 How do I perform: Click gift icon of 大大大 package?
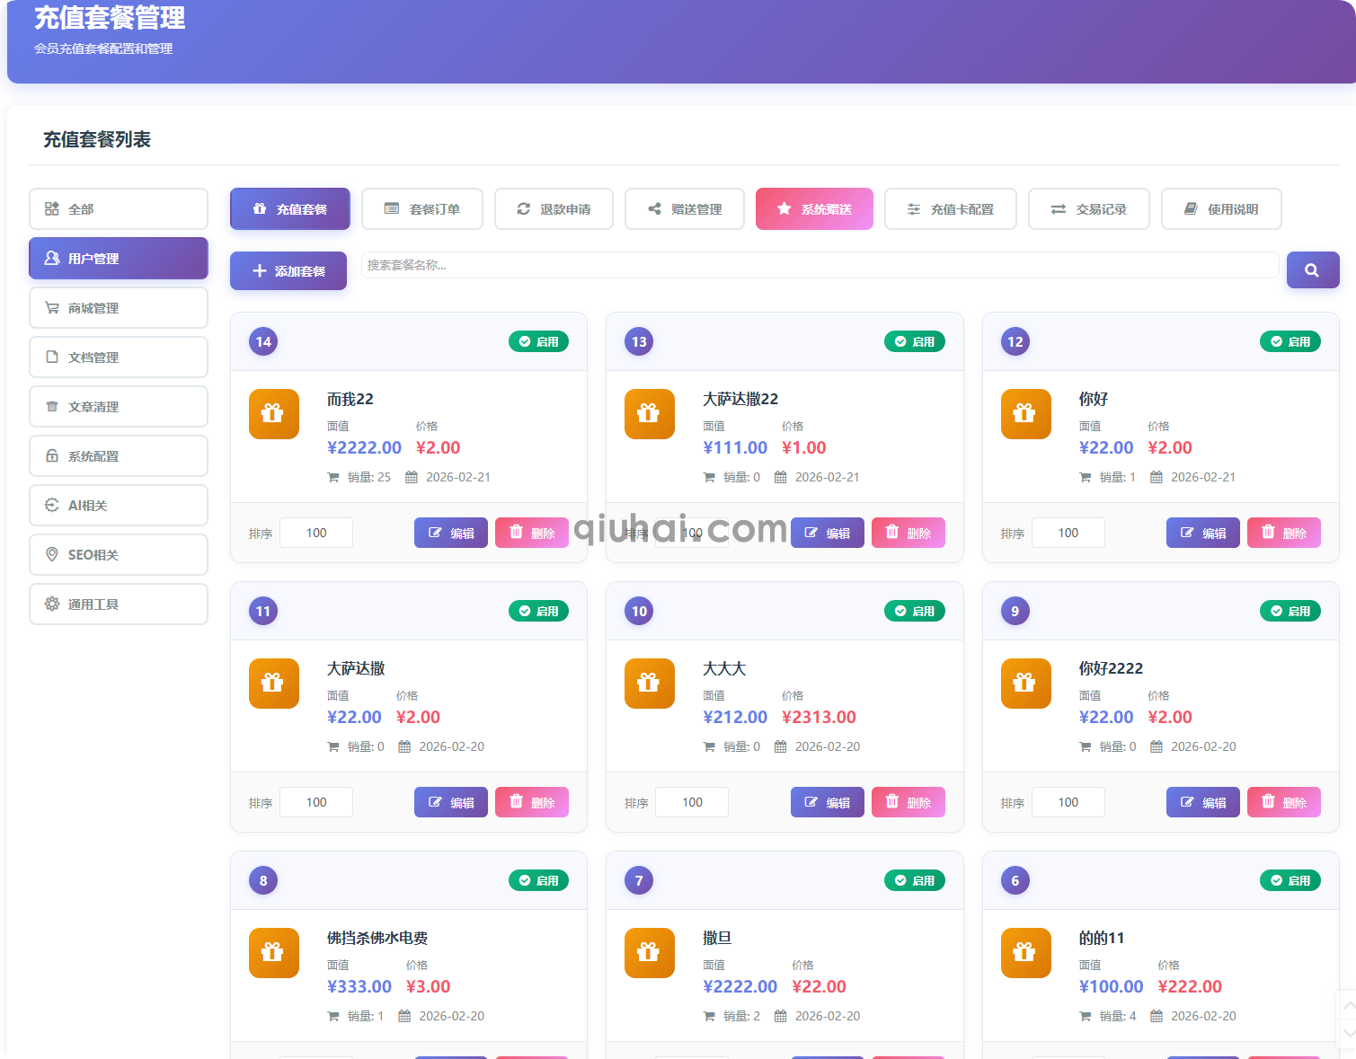click(649, 684)
